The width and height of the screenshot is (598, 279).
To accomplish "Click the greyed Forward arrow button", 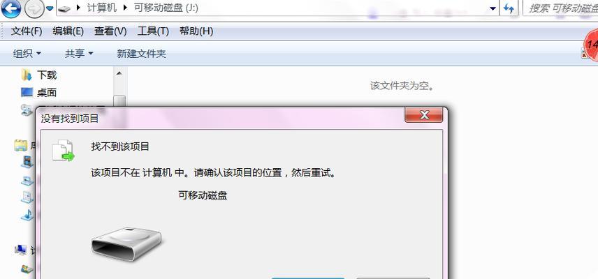I will [35, 8].
